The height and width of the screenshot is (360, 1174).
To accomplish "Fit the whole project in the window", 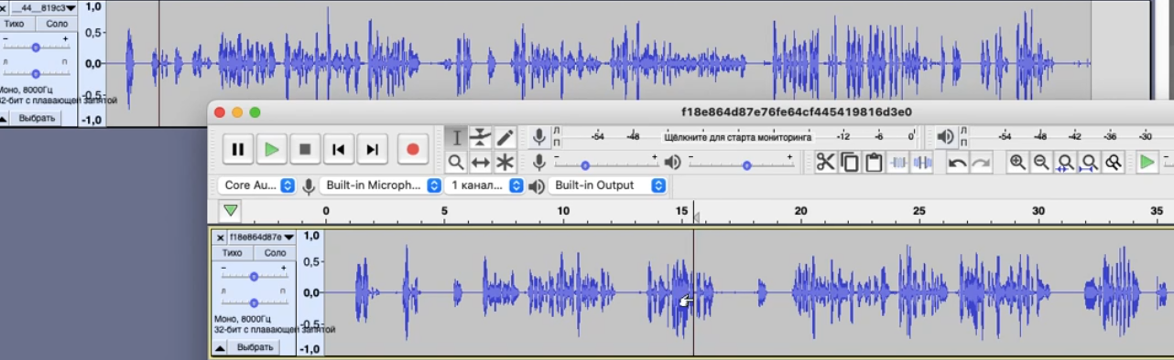I will click(1089, 163).
